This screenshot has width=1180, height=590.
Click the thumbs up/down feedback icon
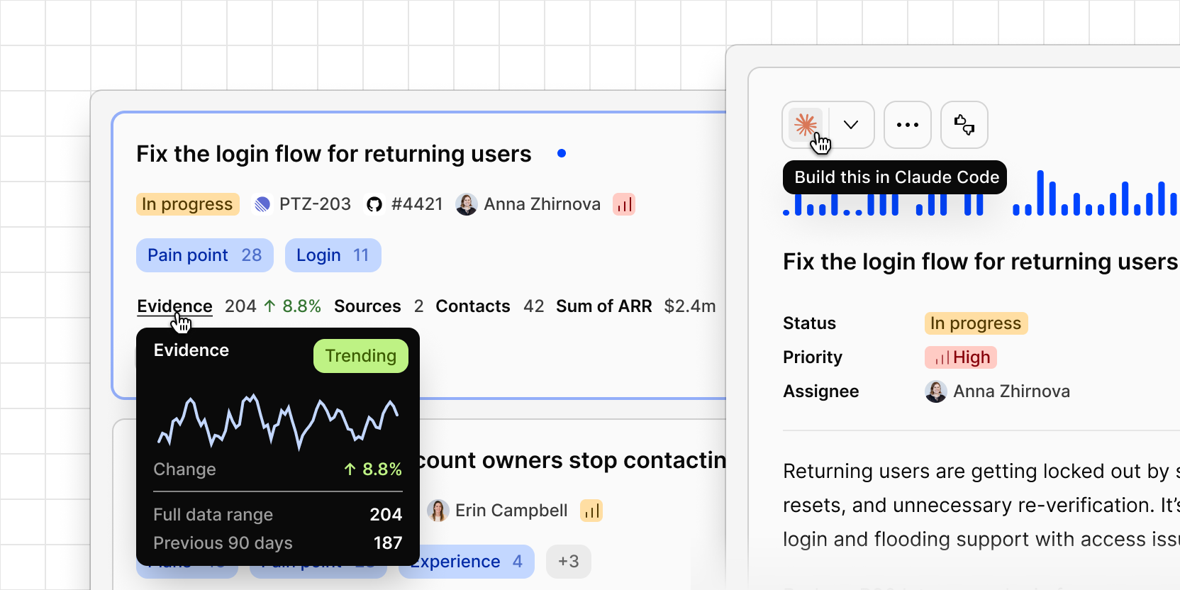coord(964,125)
